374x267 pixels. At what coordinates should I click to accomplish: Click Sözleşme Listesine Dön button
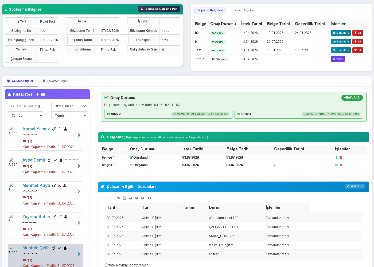159,9
